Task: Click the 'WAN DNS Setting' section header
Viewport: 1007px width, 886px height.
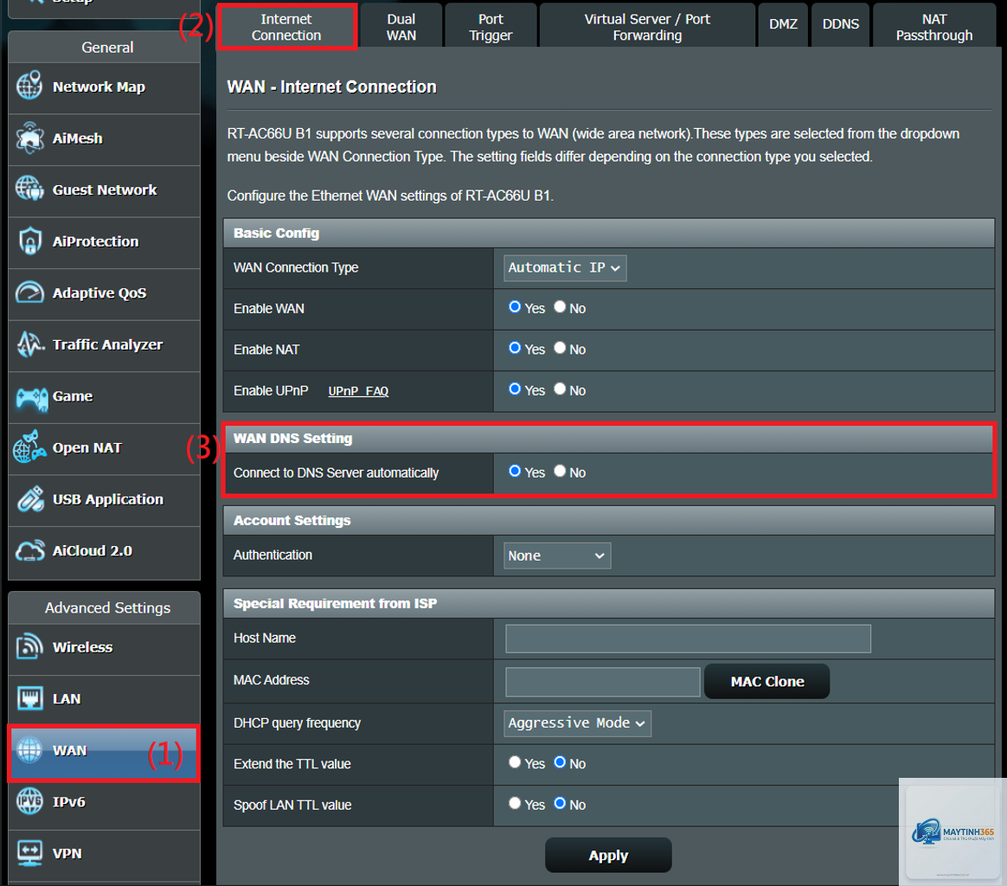Action: (609, 438)
